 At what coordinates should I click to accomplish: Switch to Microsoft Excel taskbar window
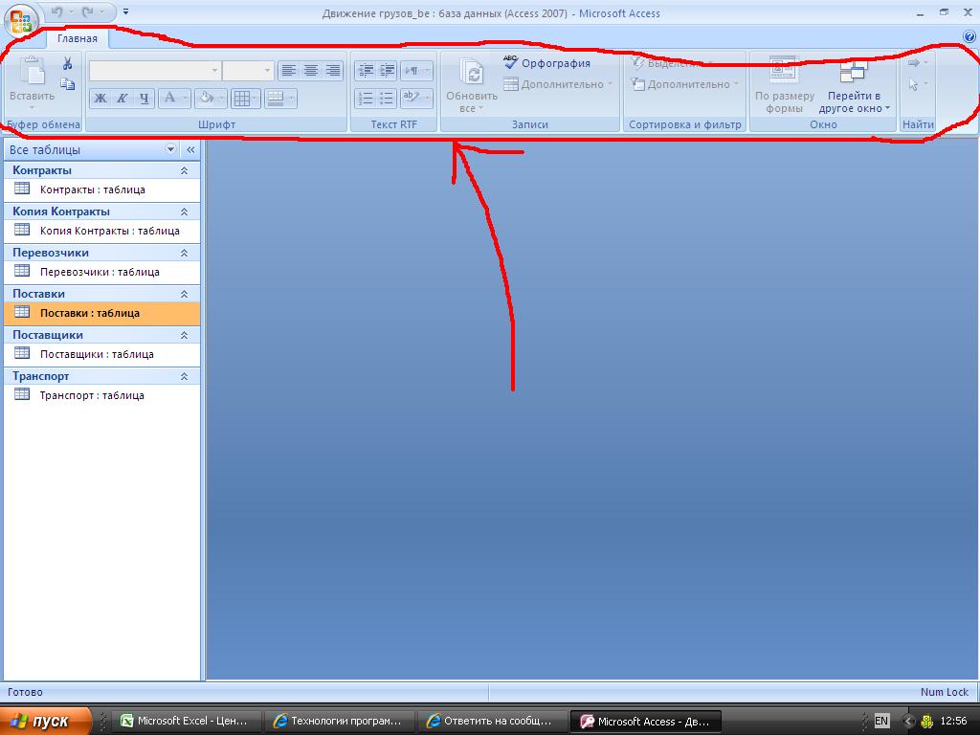187,722
